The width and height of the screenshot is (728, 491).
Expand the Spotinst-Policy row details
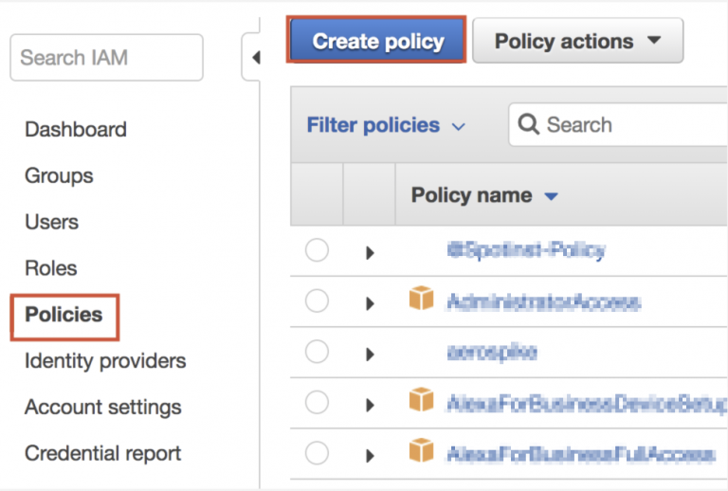point(370,252)
